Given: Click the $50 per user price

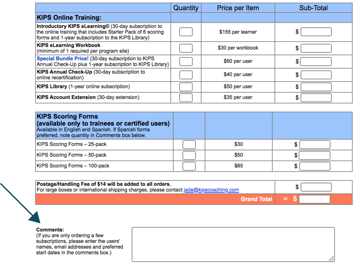Looking at the screenshot, I should tap(238, 87).
